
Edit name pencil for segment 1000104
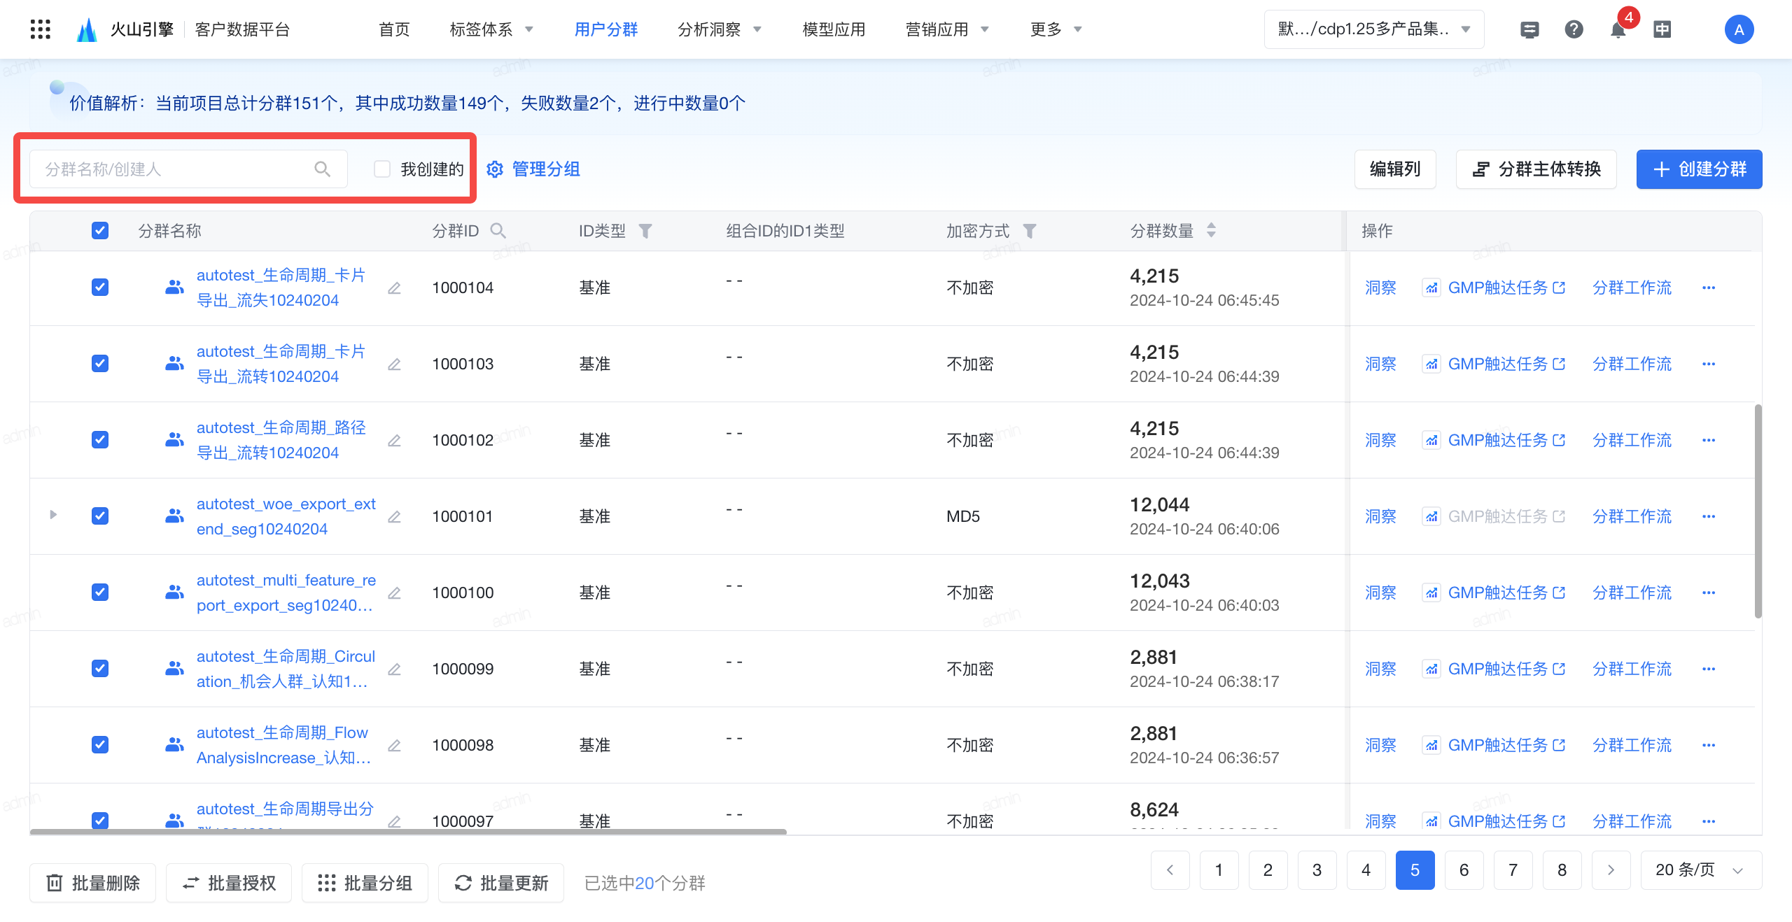point(394,288)
